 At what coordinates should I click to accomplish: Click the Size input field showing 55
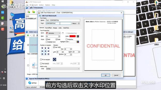click(52, 36)
